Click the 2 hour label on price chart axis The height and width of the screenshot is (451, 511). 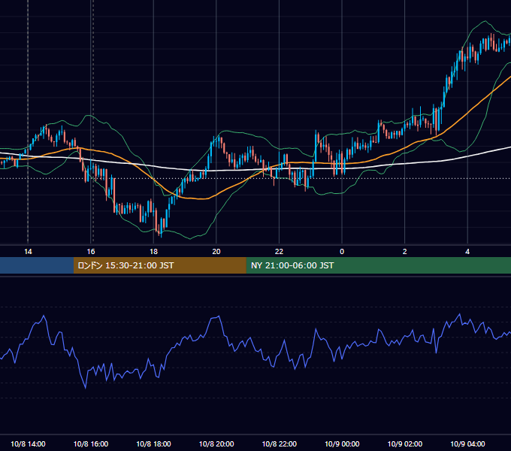tap(405, 252)
